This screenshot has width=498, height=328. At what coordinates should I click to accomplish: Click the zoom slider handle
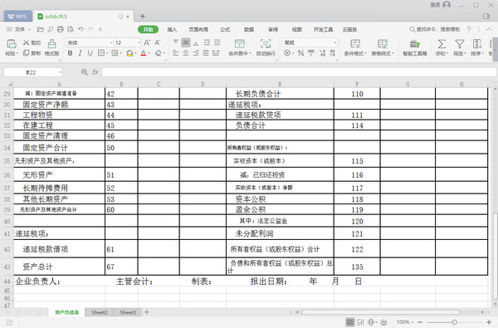454,322
